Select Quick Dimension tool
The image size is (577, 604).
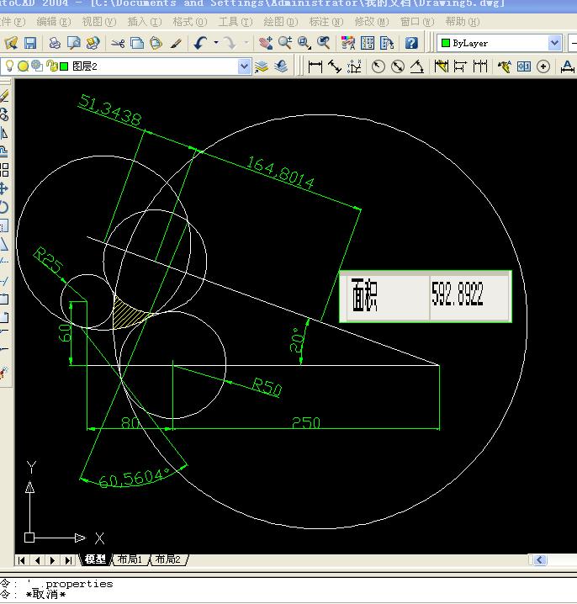(442, 66)
